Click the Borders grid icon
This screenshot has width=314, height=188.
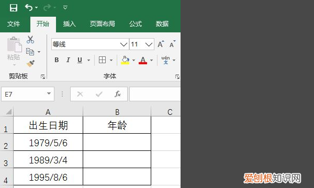point(103,60)
